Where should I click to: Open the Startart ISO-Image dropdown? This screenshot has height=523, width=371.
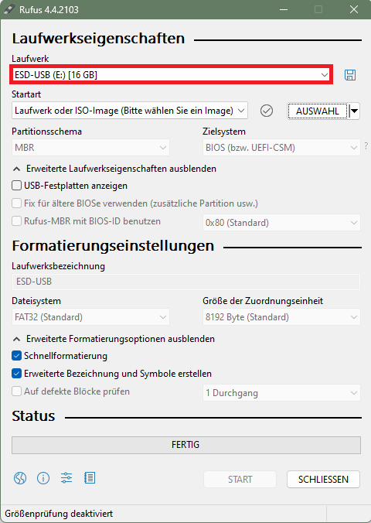[x=130, y=111]
